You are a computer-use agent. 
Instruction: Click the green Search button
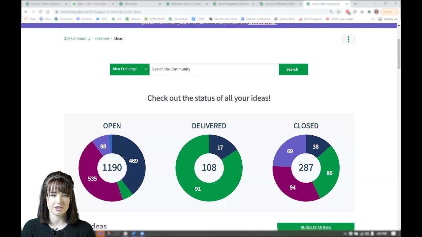coord(293,69)
